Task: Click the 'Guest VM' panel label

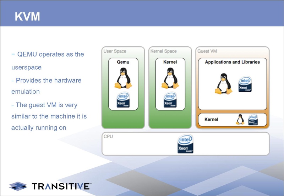Action: coord(207,51)
